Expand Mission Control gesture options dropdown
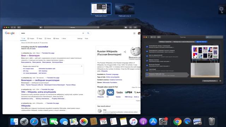 pyautogui.click(x=160, y=61)
